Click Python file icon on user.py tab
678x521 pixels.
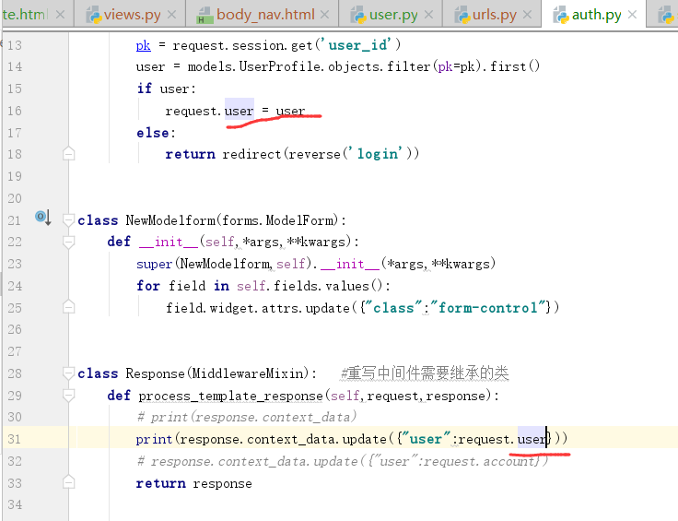[x=358, y=16]
